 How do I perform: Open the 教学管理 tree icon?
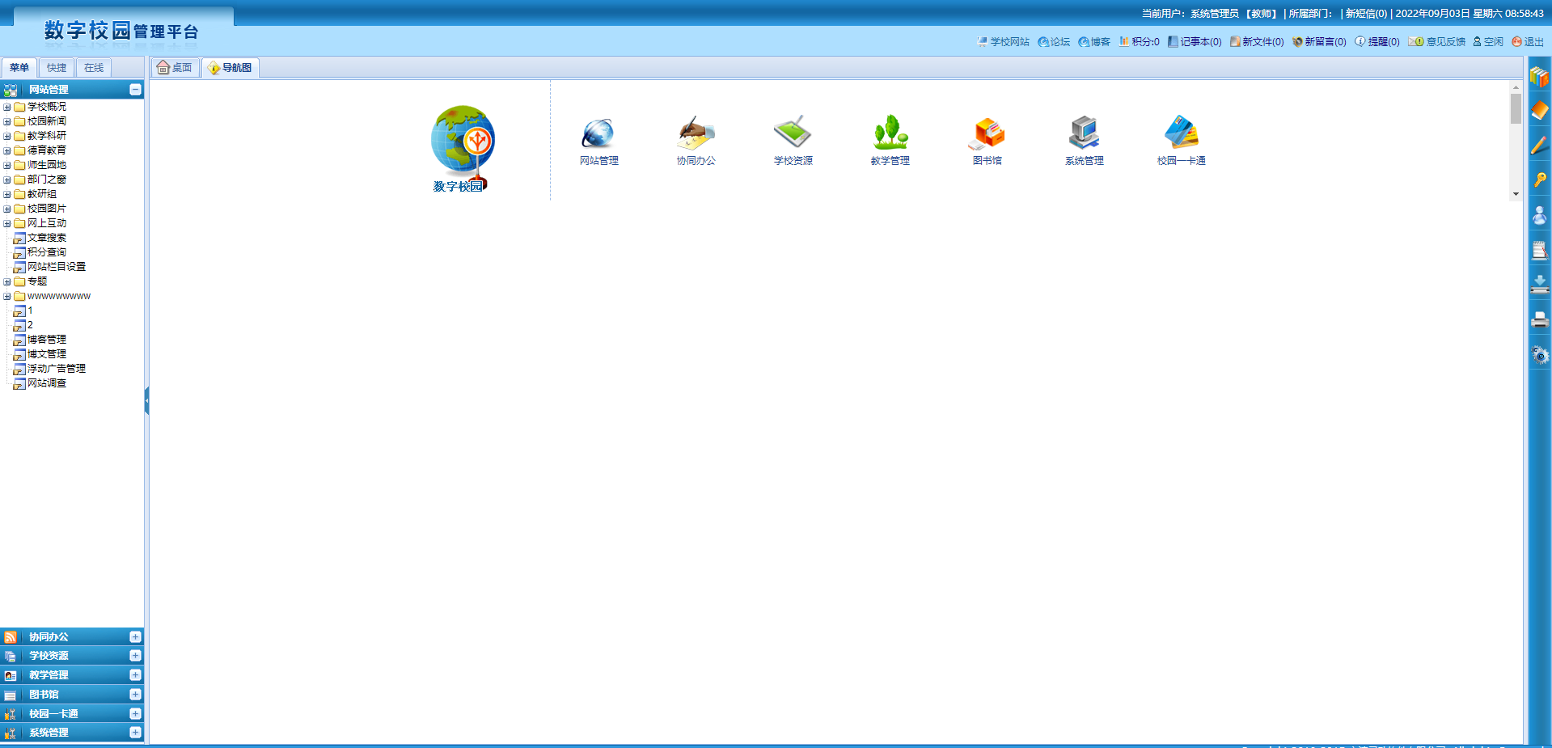tap(890, 134)
